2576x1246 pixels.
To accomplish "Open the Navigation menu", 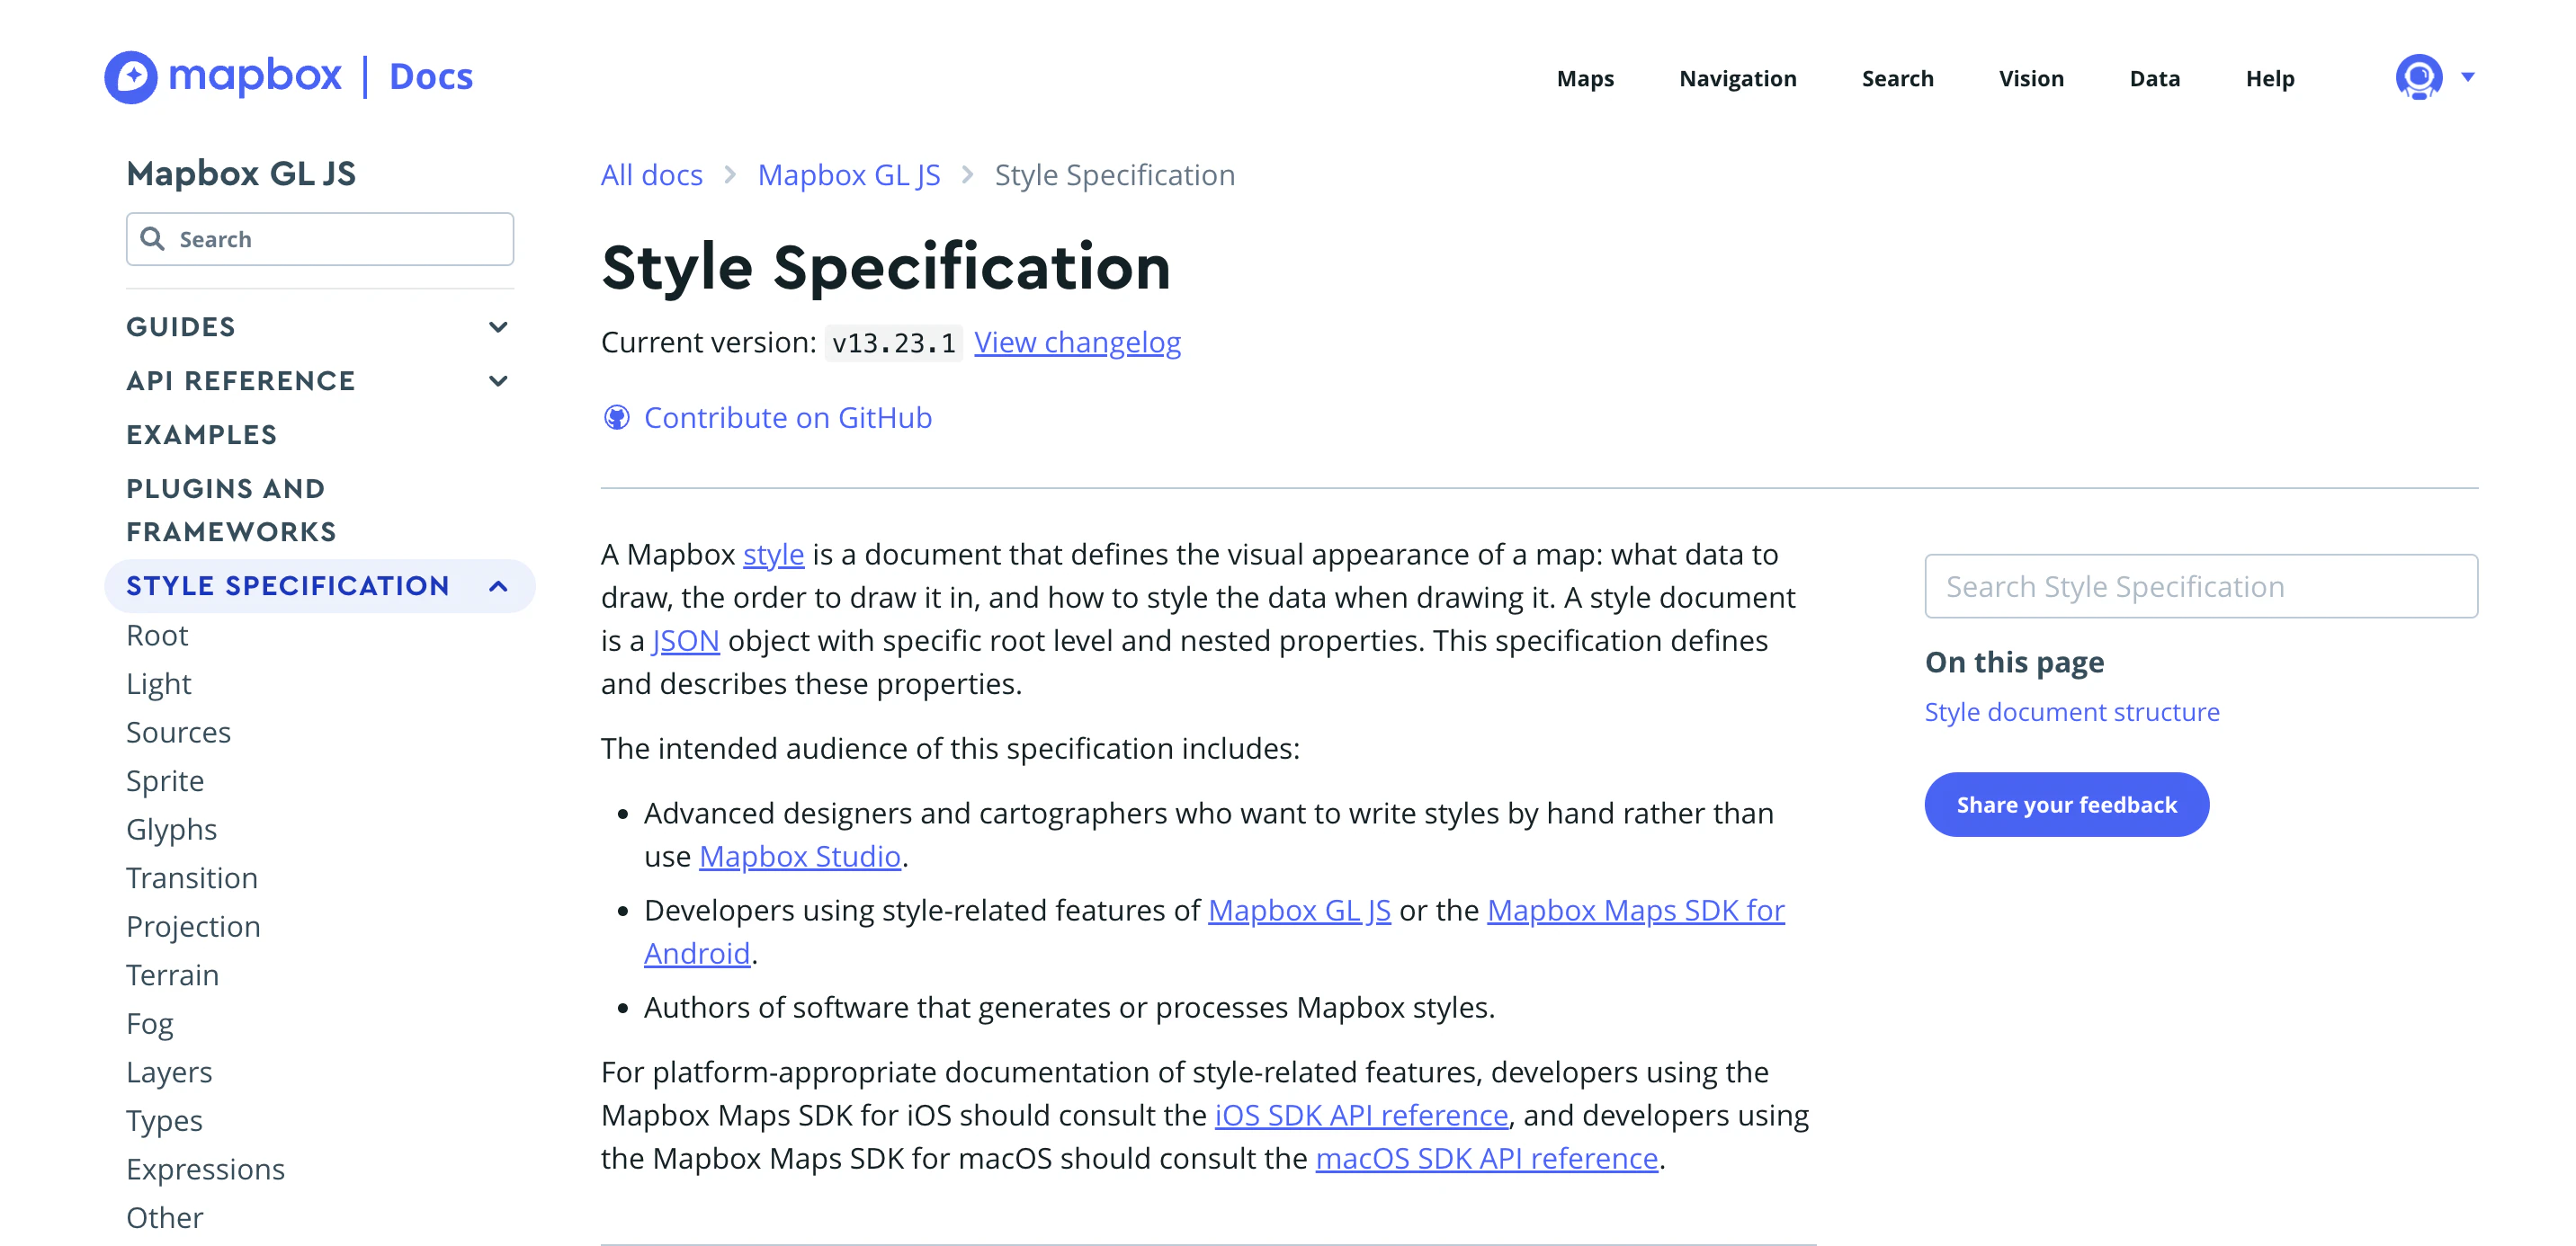I will tap(1738, 78).
